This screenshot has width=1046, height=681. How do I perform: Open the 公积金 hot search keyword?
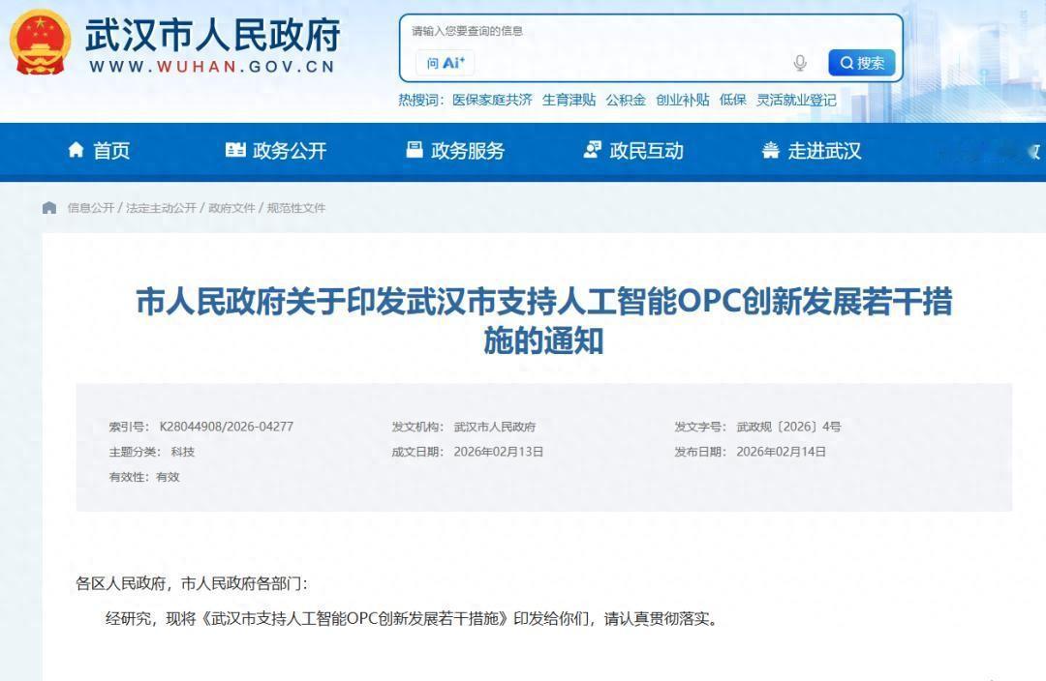625,100
